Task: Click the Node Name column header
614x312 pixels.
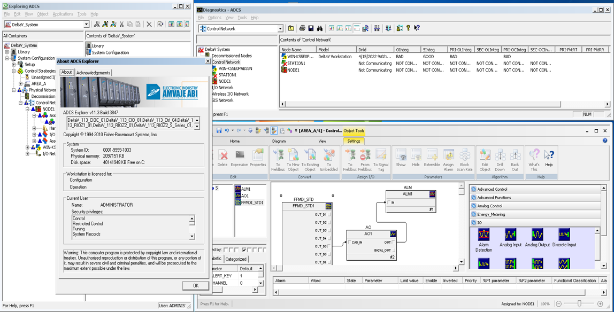Action: (291, 50)
